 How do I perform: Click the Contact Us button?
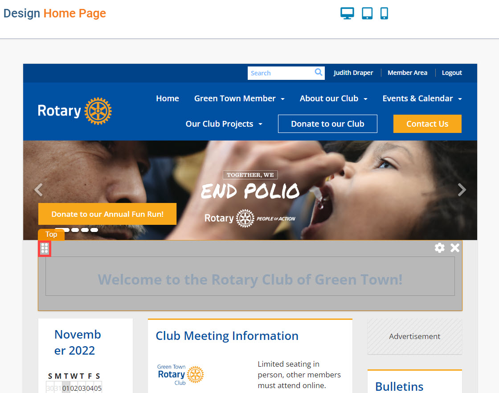tap(427, 124)
